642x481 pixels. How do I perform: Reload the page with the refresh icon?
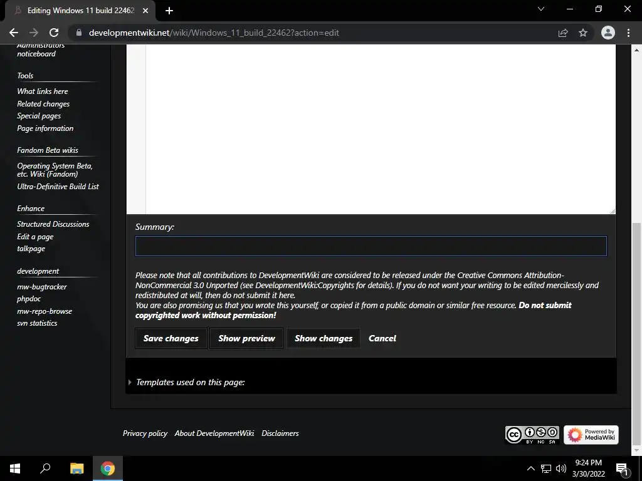(54, 33)
